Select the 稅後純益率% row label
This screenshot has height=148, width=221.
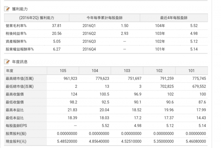[16, 34]
